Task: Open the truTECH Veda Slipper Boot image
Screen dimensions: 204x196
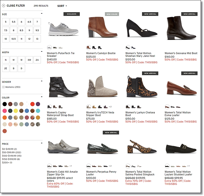Action: point(103,87)
